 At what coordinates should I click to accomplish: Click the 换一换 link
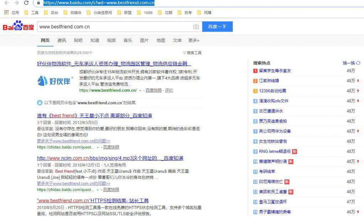(349, 63)
